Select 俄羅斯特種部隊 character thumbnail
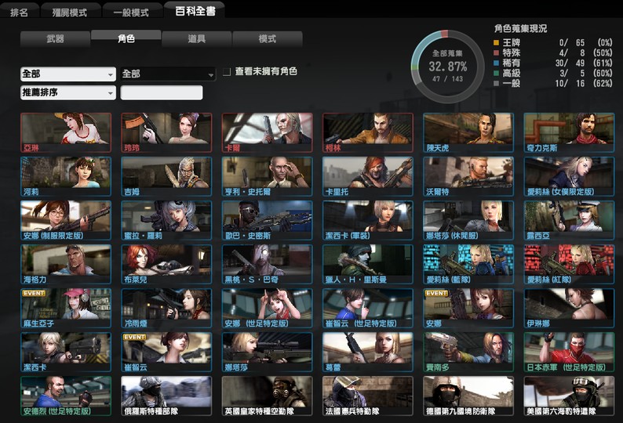This screenshot has width=623, height=423. point(166,396)
